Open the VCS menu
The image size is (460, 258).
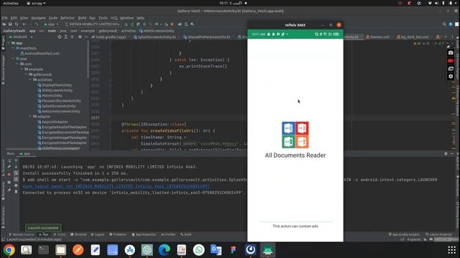114,18
